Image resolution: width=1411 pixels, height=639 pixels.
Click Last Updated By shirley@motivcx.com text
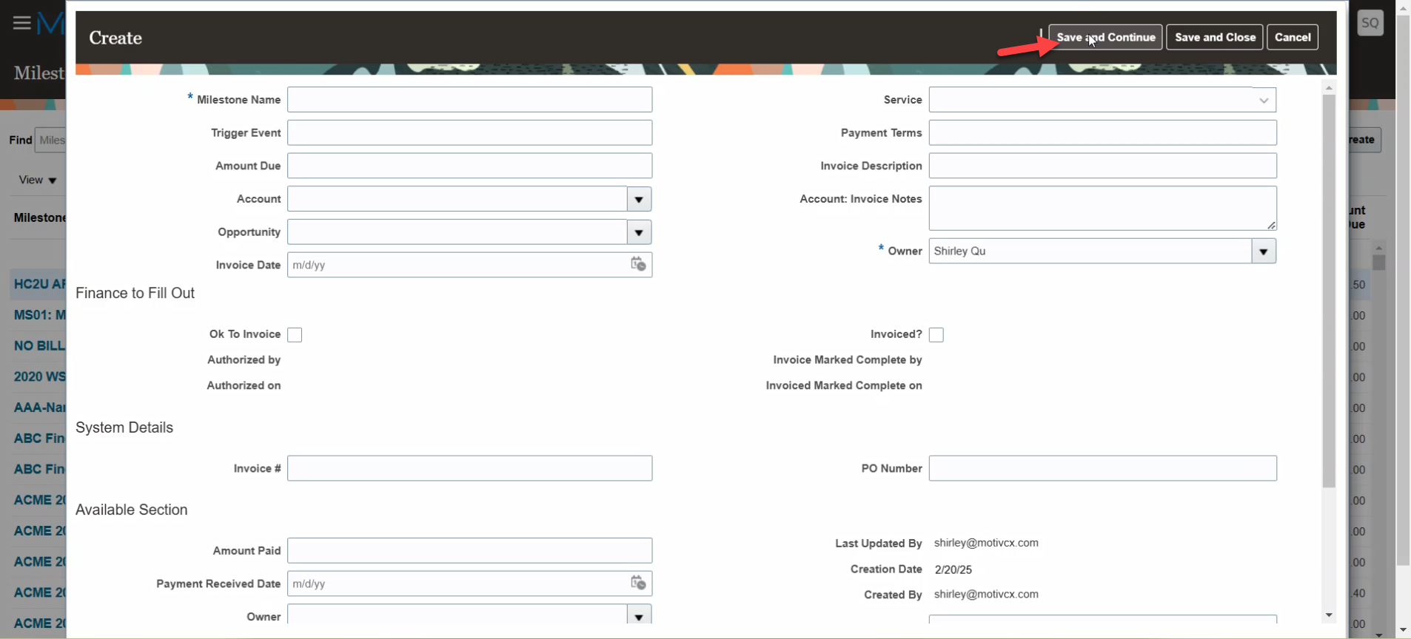[x=986, y=543]
